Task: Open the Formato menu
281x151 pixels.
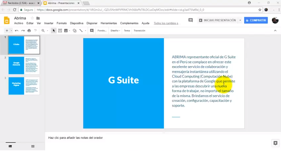Action: 62,23
